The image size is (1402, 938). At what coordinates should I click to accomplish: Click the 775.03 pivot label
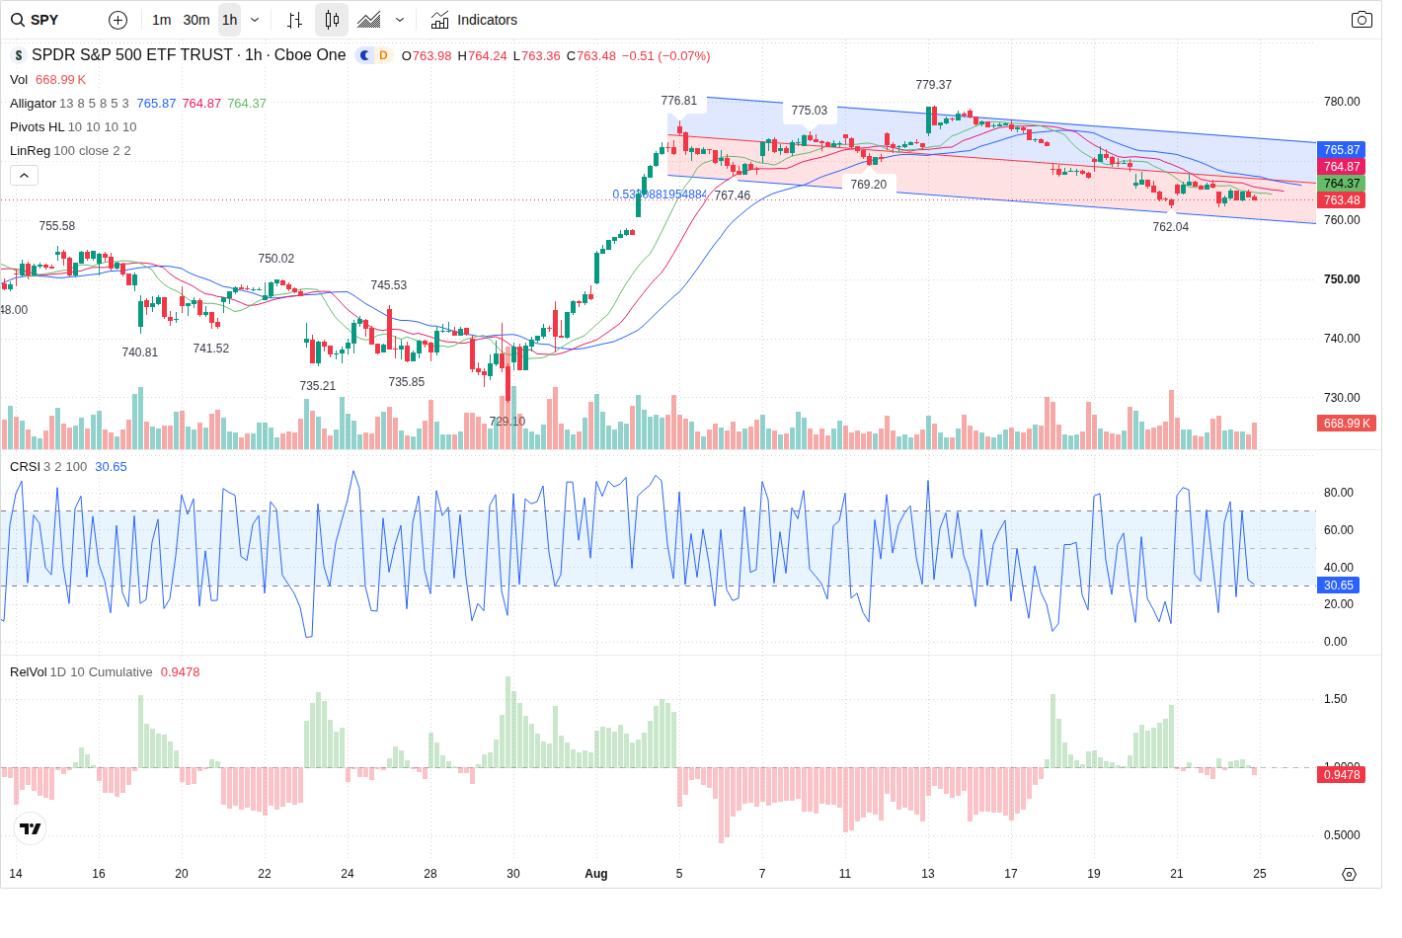(809, 111)
